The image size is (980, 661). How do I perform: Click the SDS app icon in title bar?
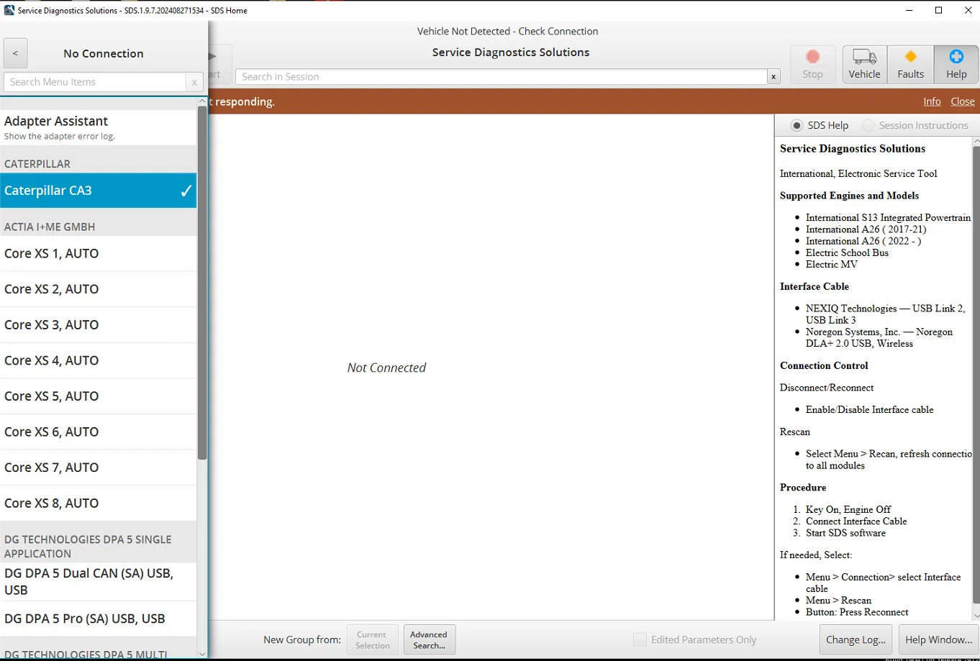point(9,10)
